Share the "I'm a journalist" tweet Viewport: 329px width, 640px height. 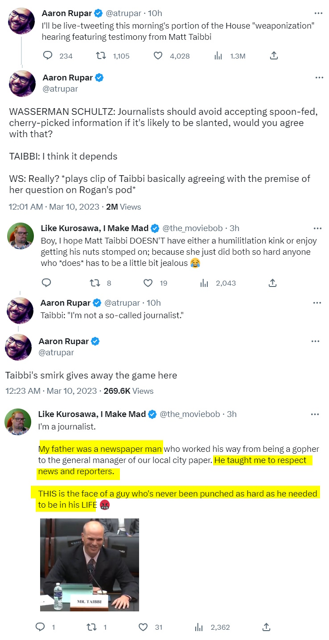(266, 627)
